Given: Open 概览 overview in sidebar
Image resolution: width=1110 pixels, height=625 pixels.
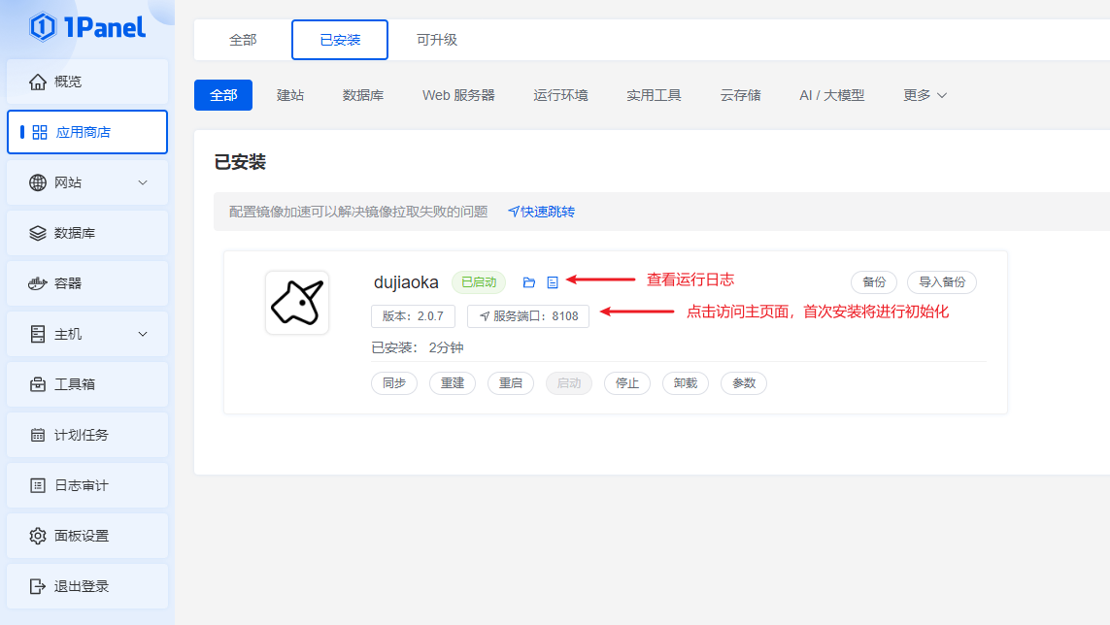Looking at the screenshot, I should [x=87, y=82].
